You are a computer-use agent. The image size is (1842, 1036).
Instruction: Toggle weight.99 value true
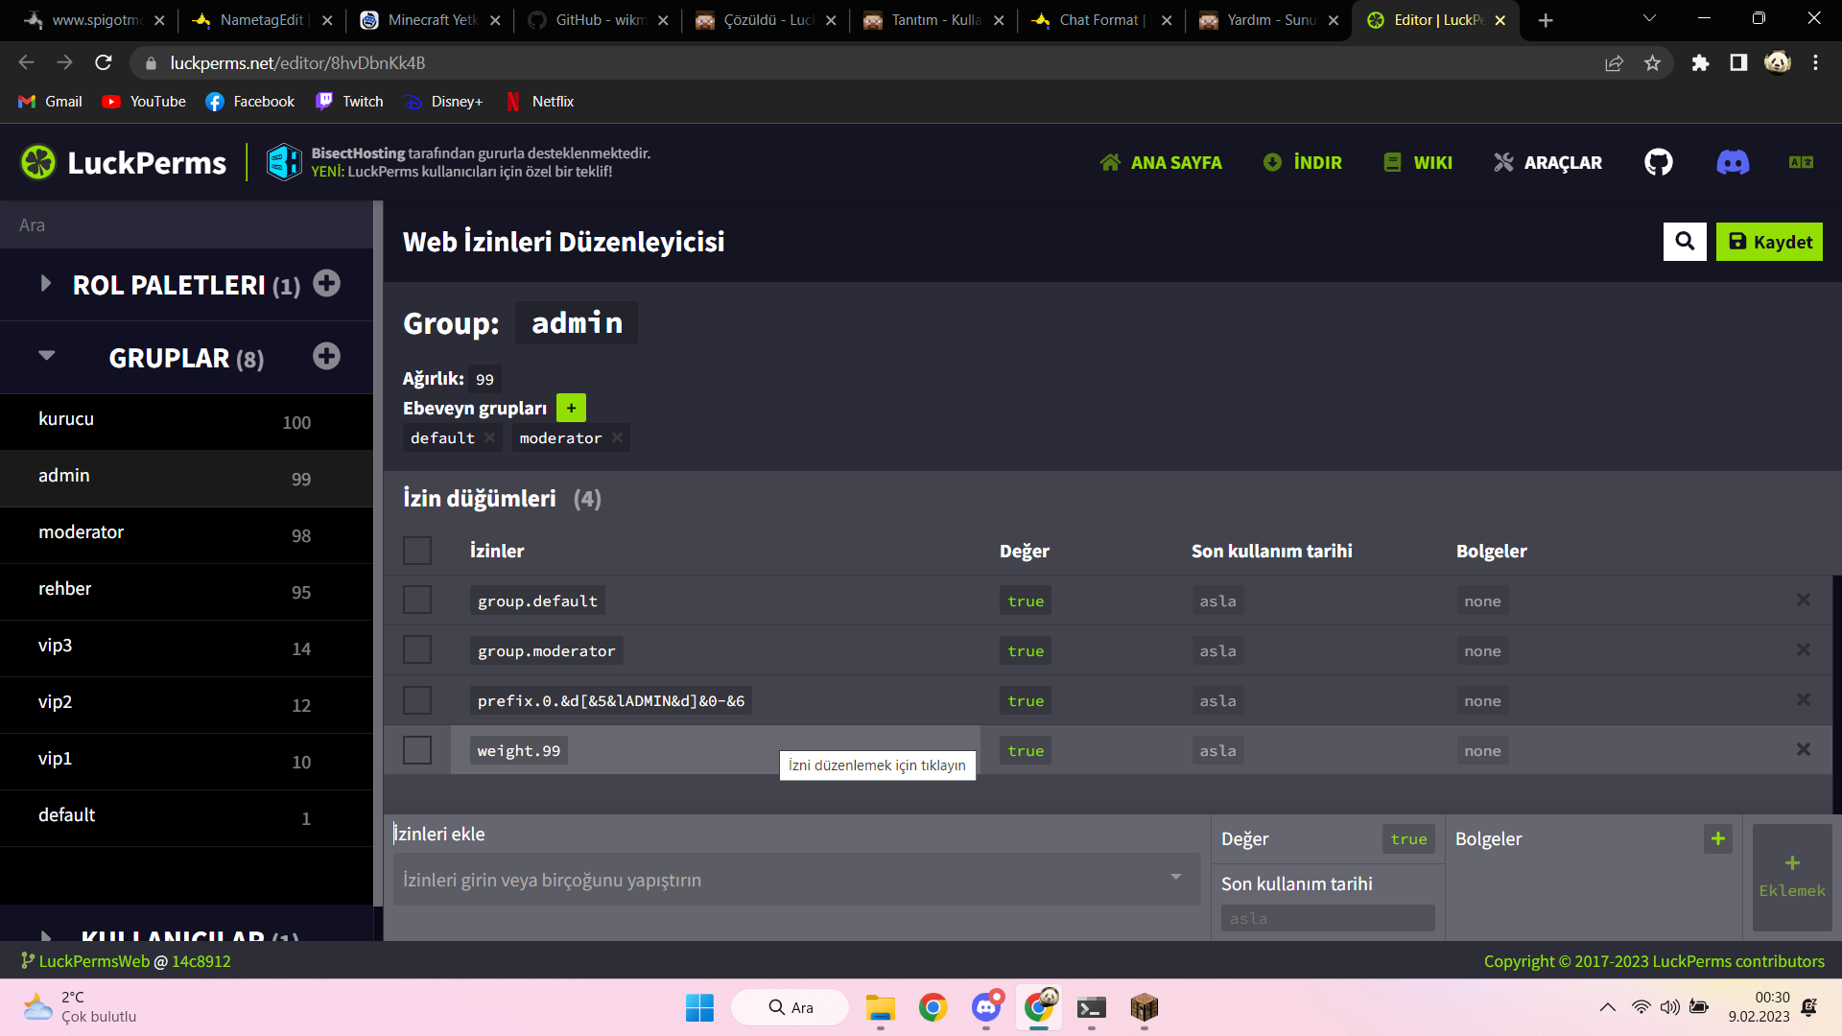pos(1026,750)
